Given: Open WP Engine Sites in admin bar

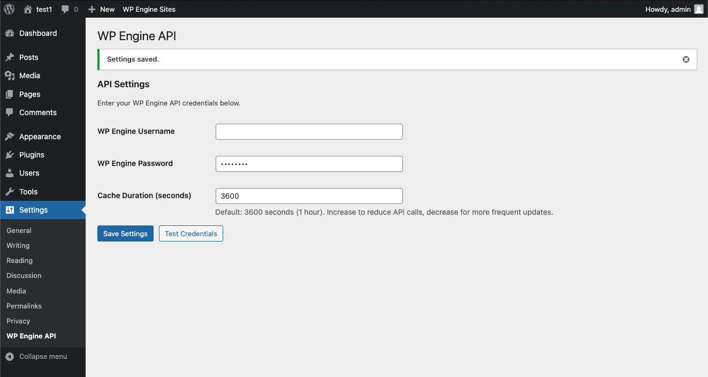Looking at the screenshot, I should [x=149, y=9].
